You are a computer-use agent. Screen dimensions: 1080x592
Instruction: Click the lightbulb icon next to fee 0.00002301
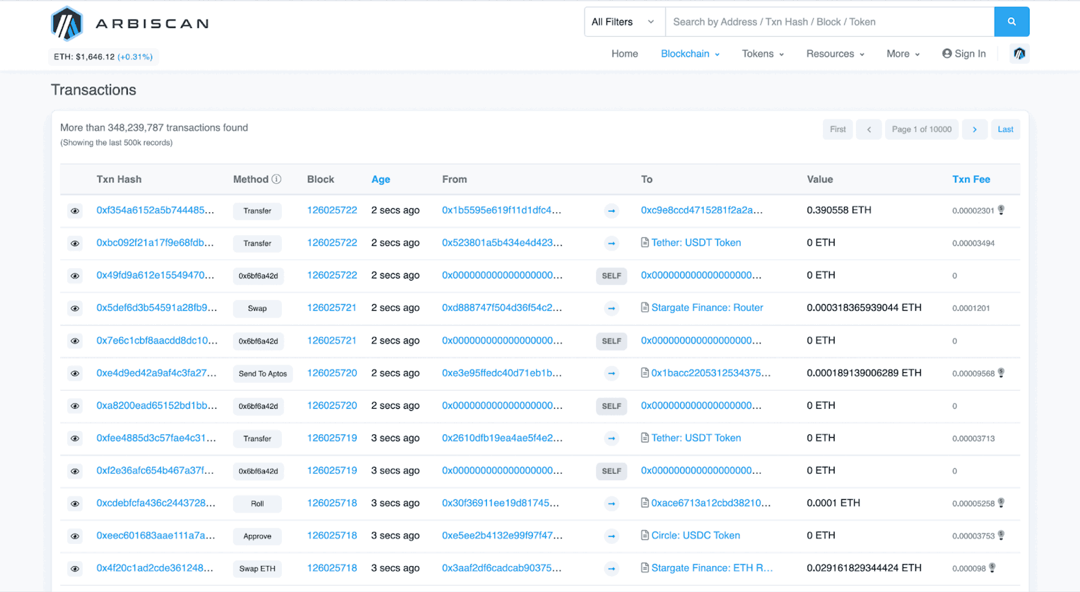pos(1001,210)
